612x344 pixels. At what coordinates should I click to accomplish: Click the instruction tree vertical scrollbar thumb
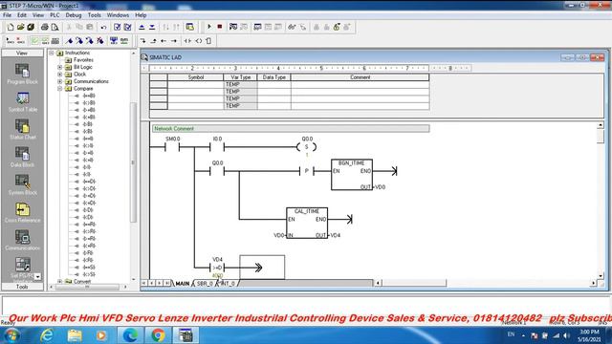(x=133, y=162)
